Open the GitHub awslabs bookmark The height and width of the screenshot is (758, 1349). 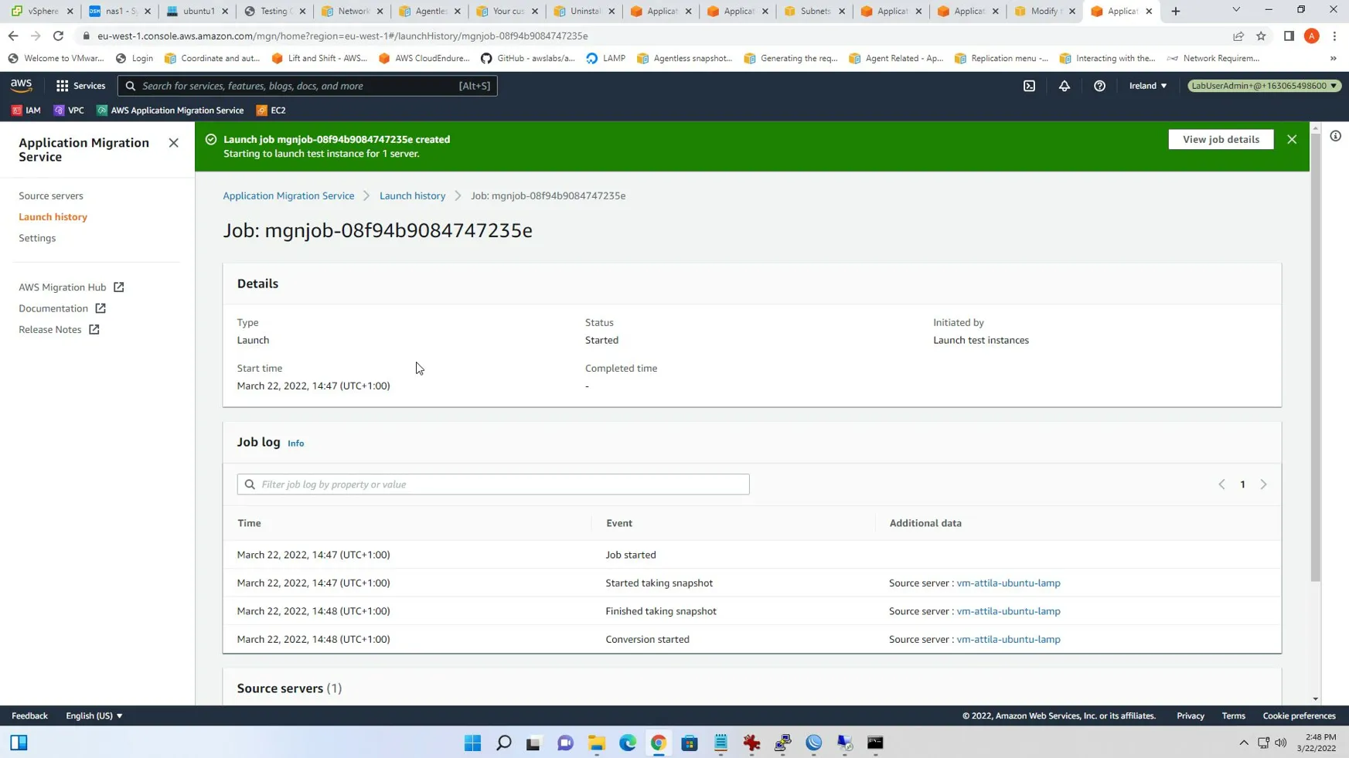coord(528,58)
